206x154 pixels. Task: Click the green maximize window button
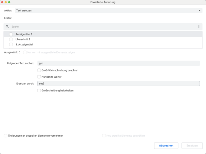9,2
